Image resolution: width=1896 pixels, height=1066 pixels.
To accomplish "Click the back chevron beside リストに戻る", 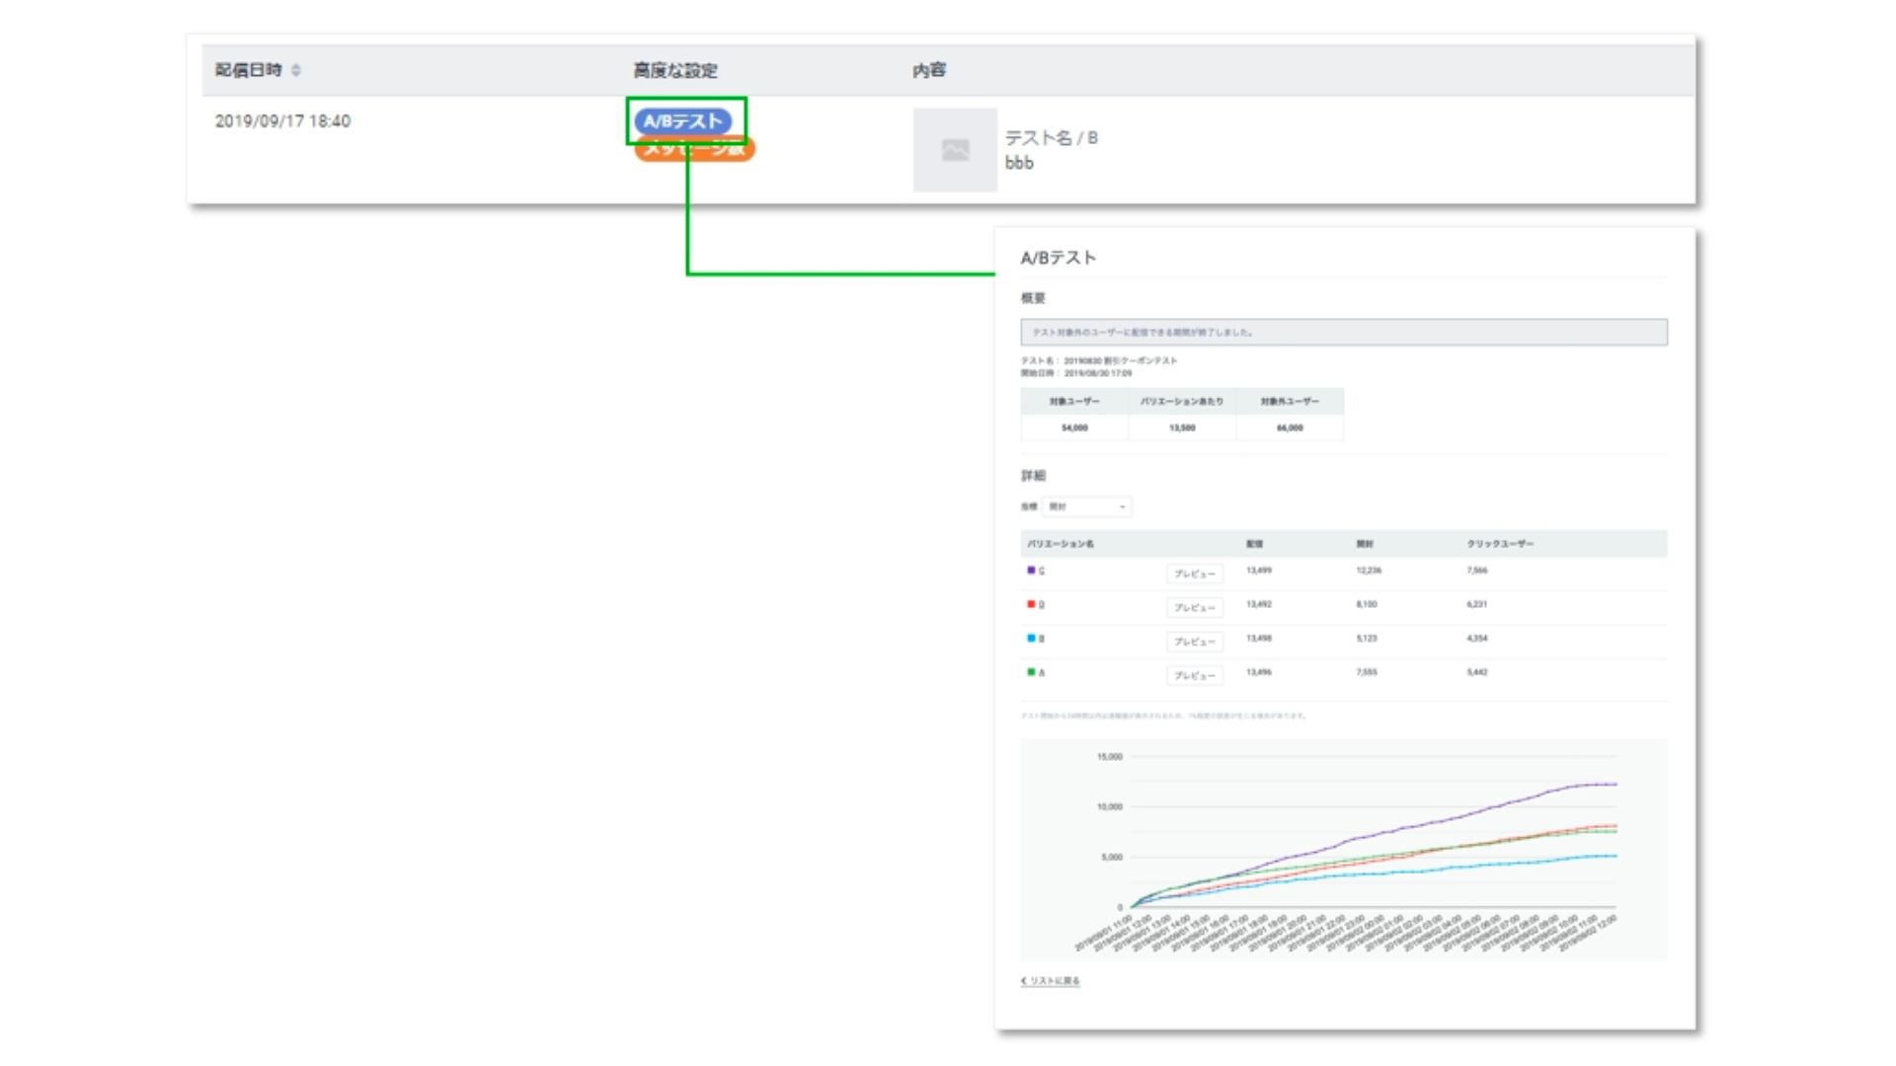I will [1024, 981].
